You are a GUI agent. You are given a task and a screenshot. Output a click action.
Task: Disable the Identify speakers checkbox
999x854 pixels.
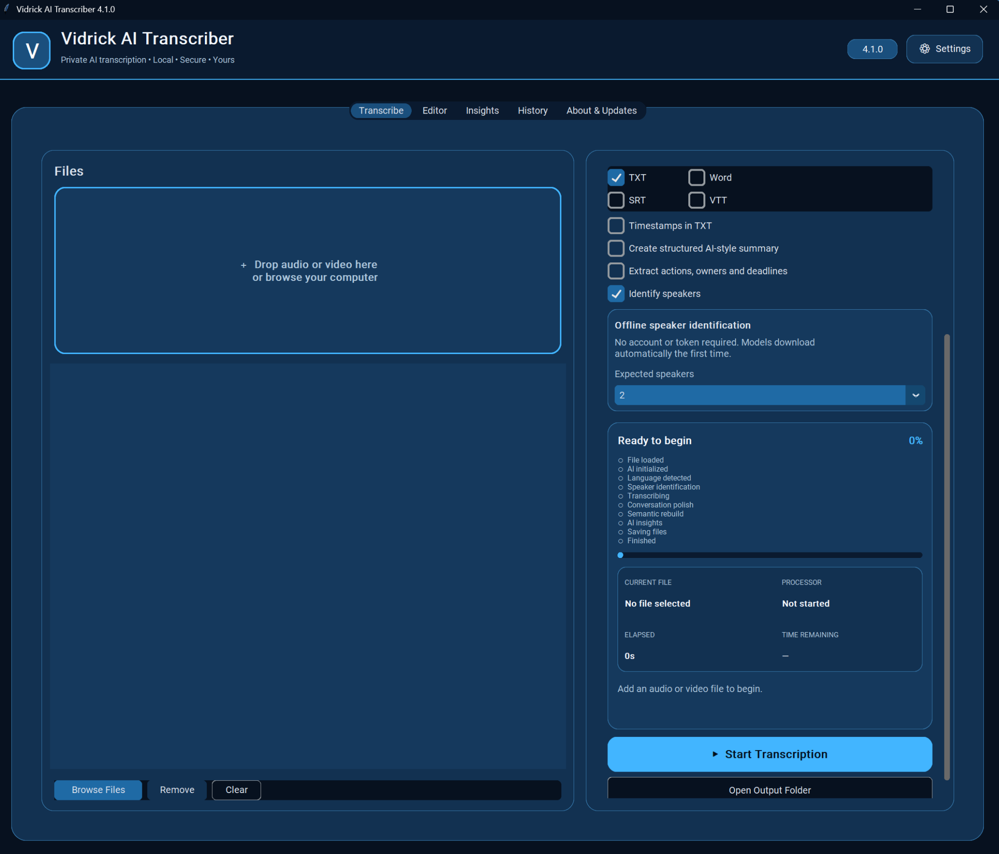(x=616, y=294)
